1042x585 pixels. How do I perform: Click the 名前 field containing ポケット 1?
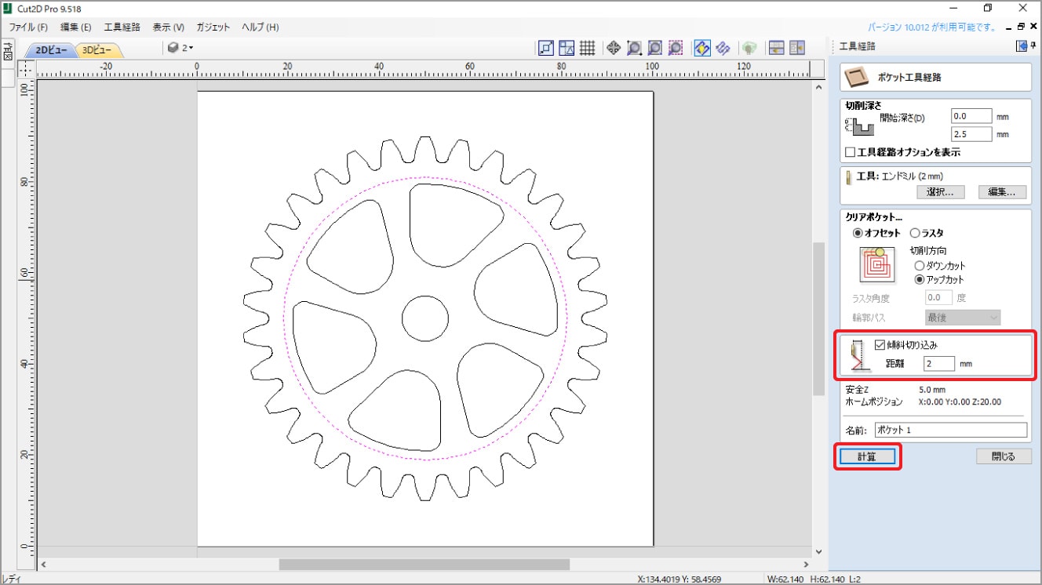point(950,430)
